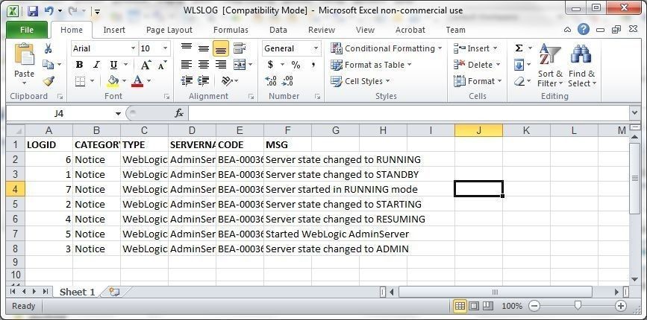Apply comma style
The image size is (647, 320).
[313, 65]
